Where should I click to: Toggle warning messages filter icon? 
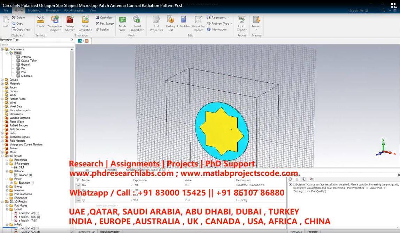tap(297, 179)
